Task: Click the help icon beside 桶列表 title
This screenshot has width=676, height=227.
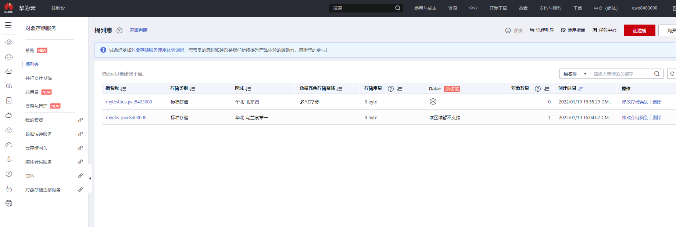Action: click(119, 30)
